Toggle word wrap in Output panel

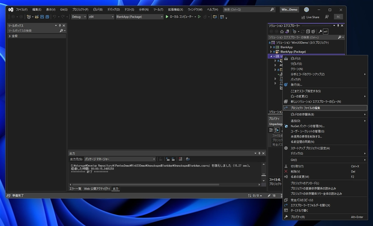(188, 159)
